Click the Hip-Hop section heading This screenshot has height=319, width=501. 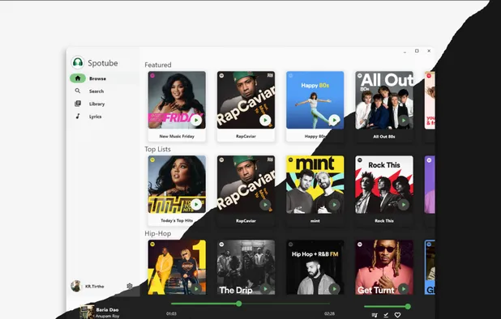click(x=158, y=233)
